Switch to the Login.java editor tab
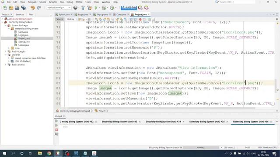 pos(83,14)
